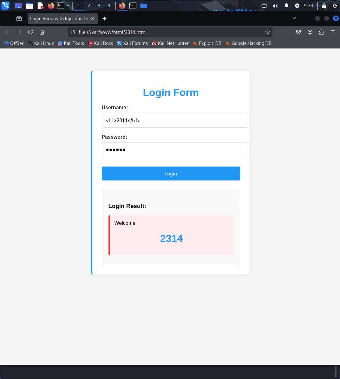Open the text editor launcher in panel

point(41,6)
